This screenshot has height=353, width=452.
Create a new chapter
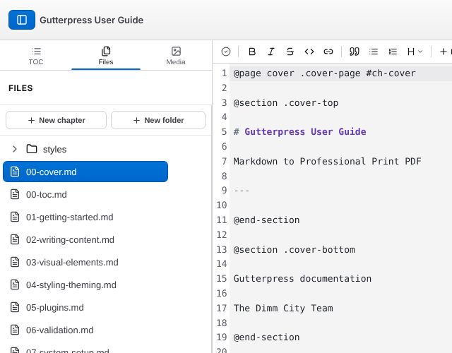point(56,120)
